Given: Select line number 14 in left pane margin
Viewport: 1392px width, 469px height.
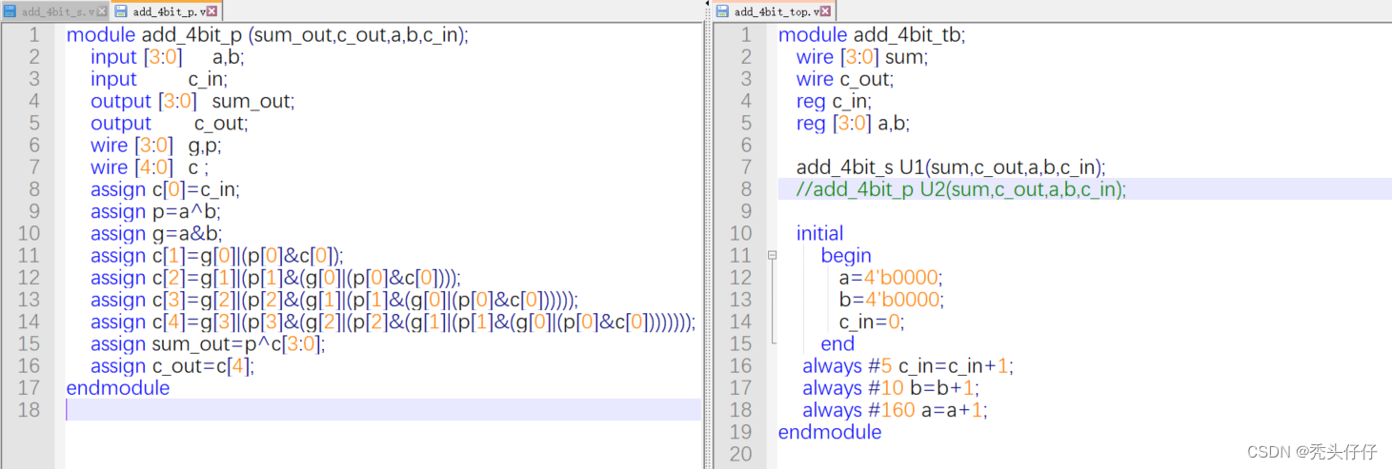Looking at the screenshot, I should pyautogui.click(x=29, y=321).
